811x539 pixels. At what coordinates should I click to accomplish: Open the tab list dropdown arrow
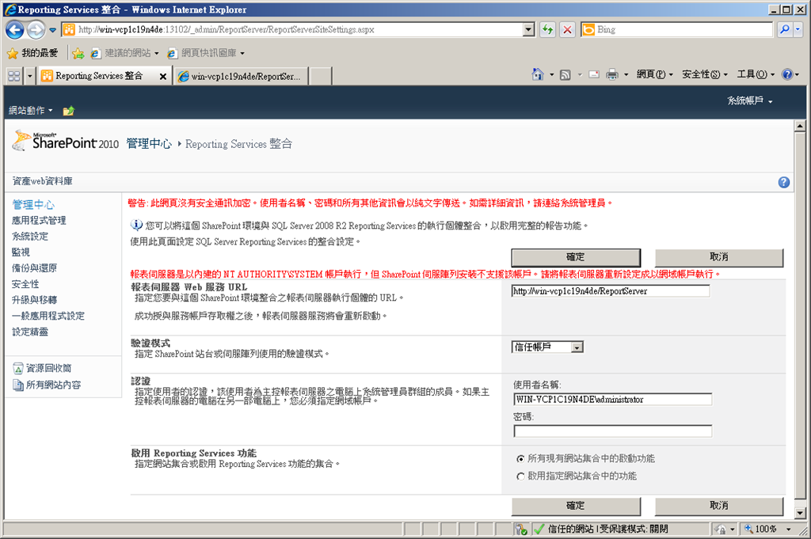[x=29, y=77]
